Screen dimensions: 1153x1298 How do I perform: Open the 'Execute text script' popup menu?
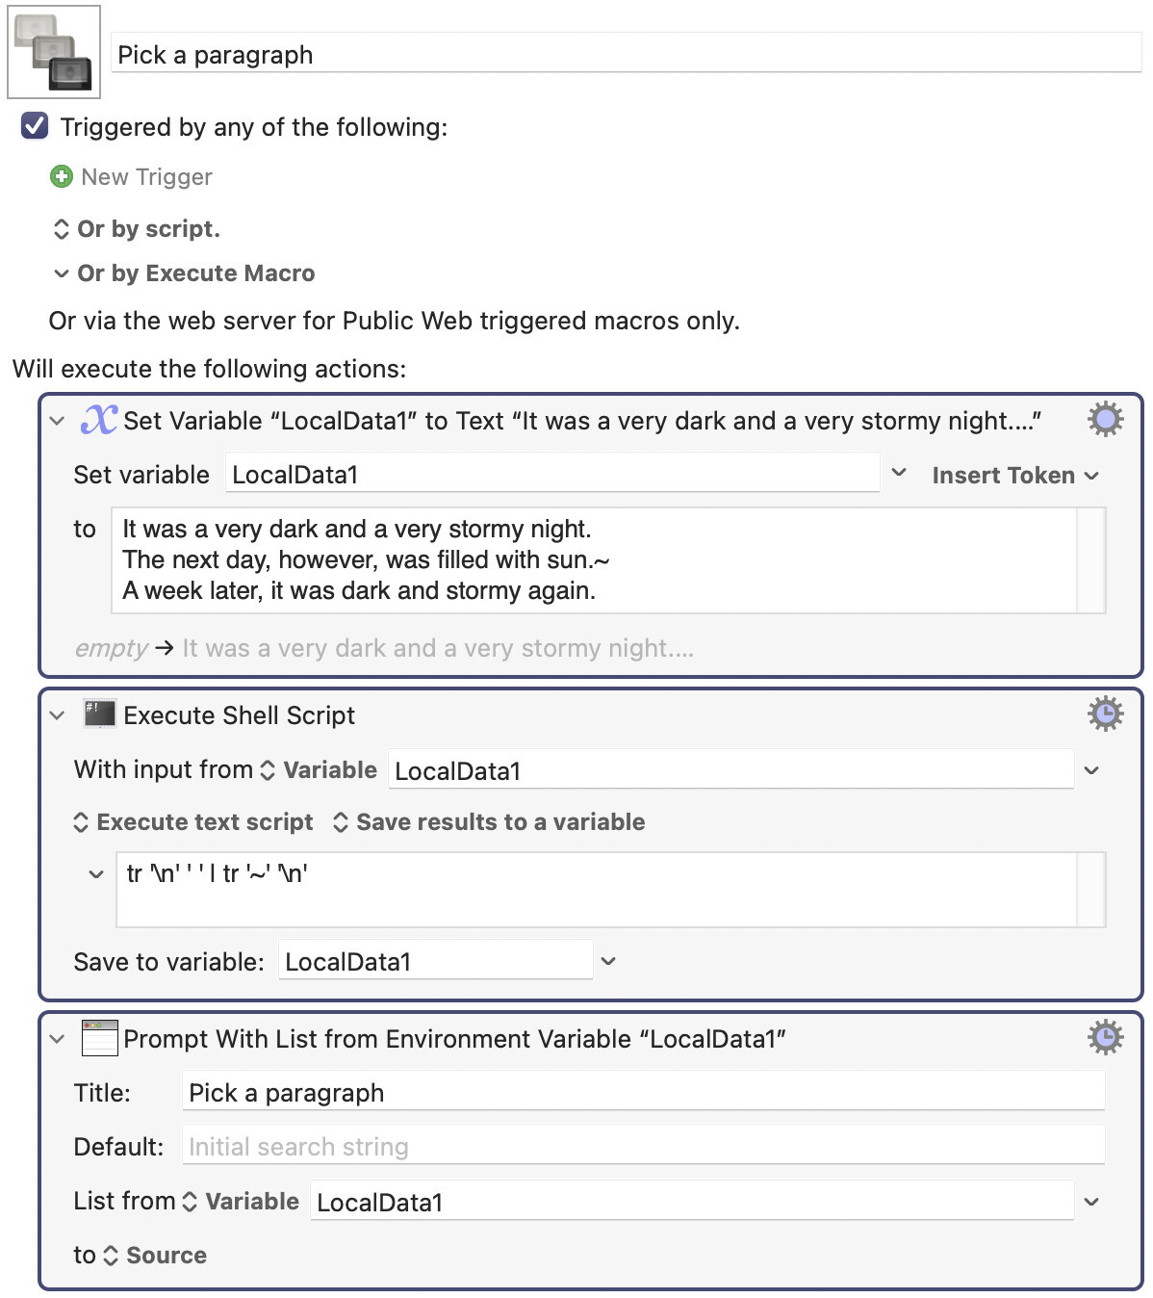[193, 822]
